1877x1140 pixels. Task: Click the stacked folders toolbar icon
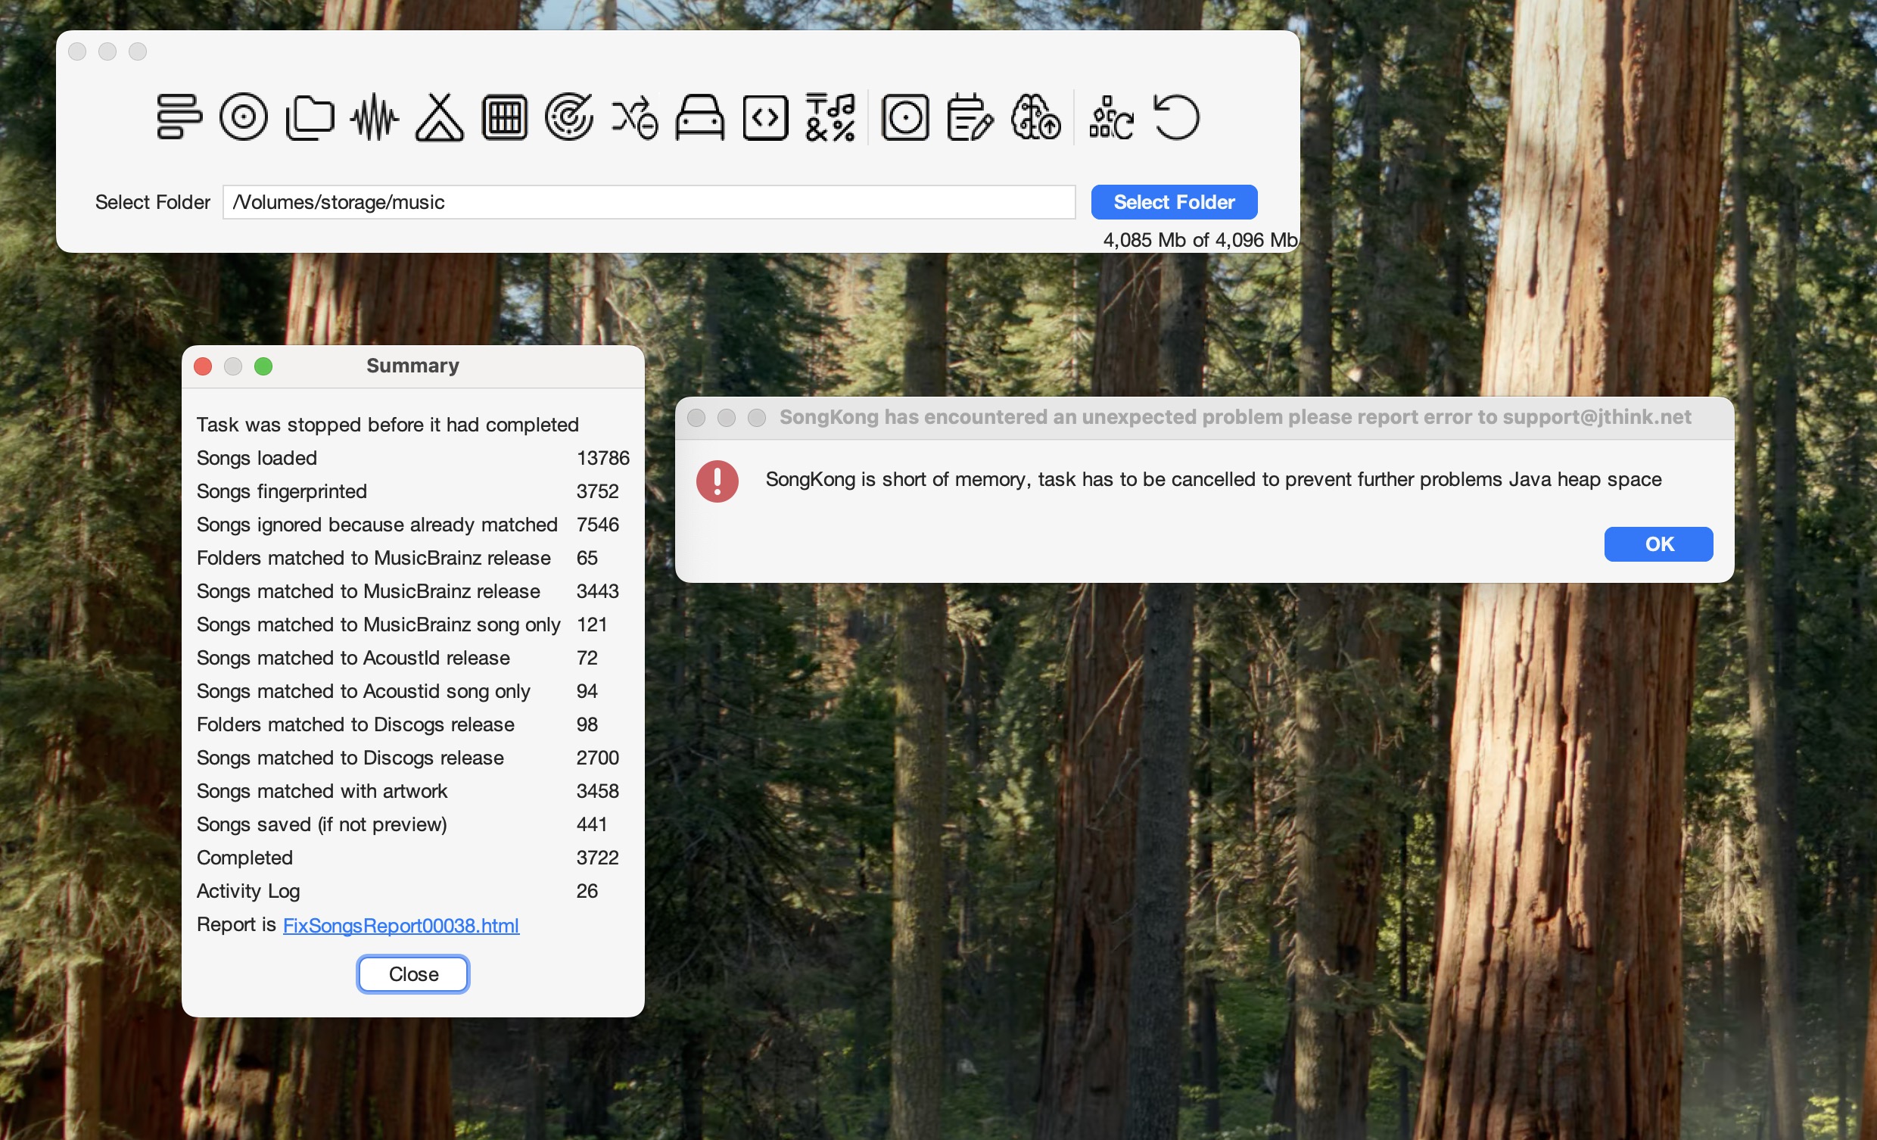coord(310,117)
